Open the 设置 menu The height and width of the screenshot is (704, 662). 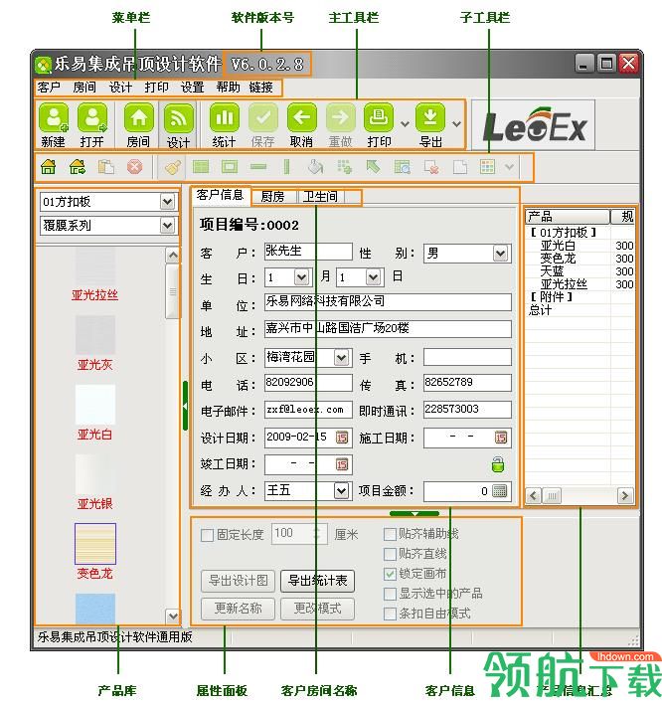coord(193,88)
